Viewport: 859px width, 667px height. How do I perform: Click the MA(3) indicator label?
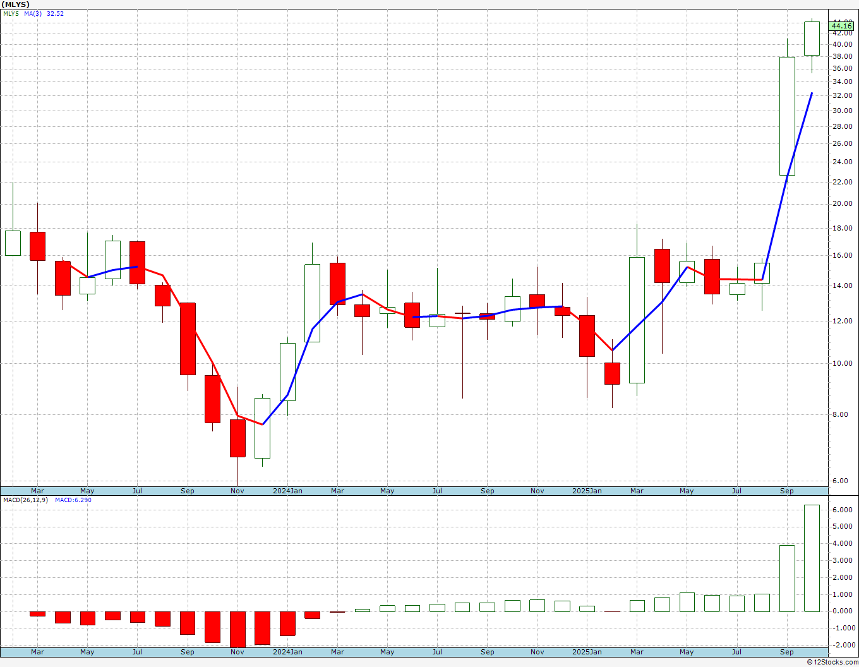33,13
